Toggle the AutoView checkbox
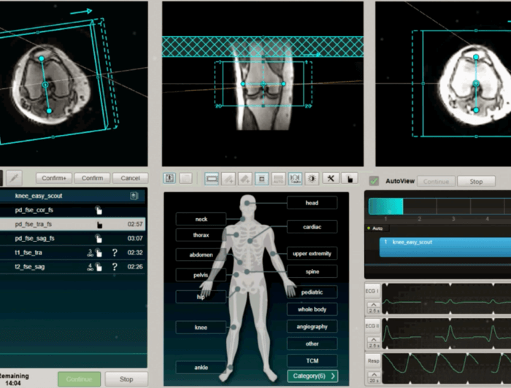This screenshot has height=388, width=511. [374, 181]
